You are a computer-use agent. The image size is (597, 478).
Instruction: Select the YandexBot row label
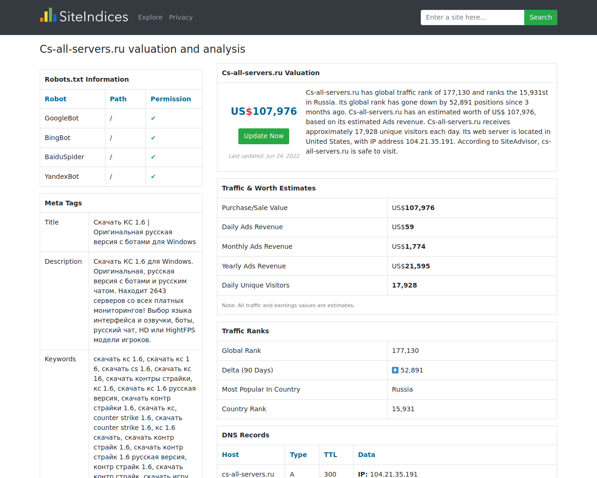coord(62,176)
